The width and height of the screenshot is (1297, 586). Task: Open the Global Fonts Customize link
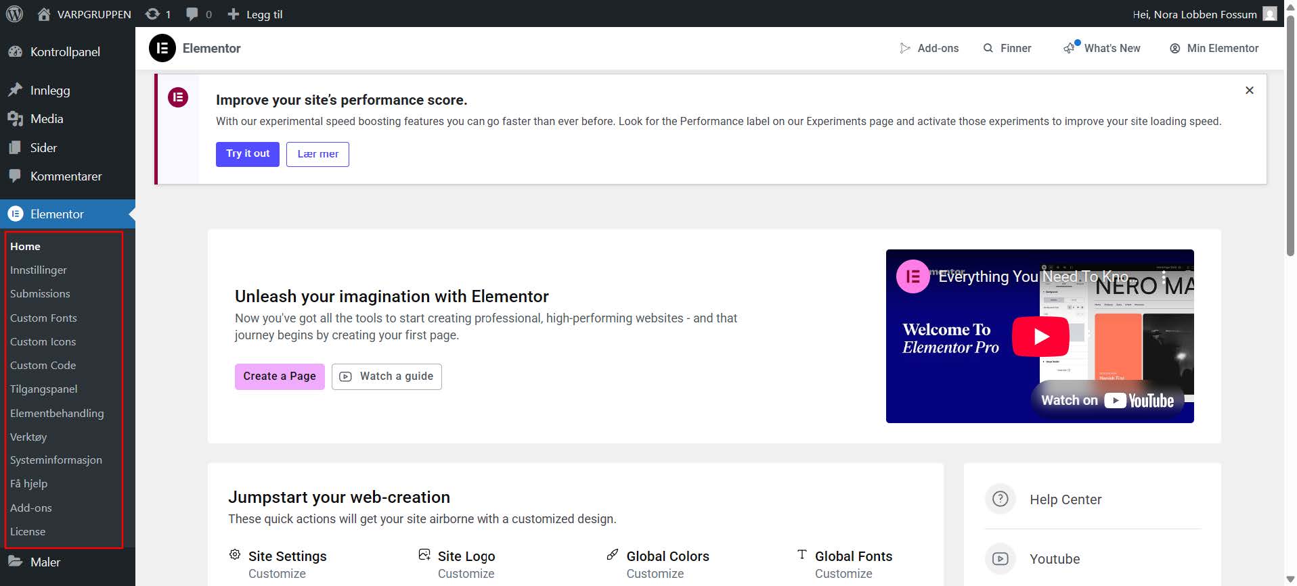[843, 574]
